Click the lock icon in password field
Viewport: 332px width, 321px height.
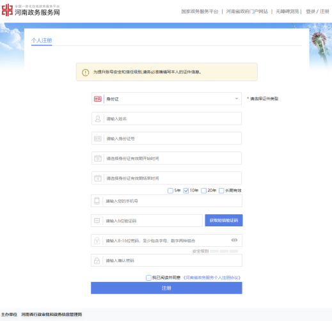coord(97,240)
